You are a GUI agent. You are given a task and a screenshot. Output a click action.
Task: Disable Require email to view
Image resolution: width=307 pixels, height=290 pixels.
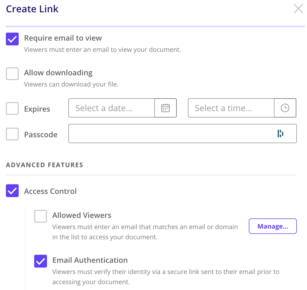coord(12,39)
